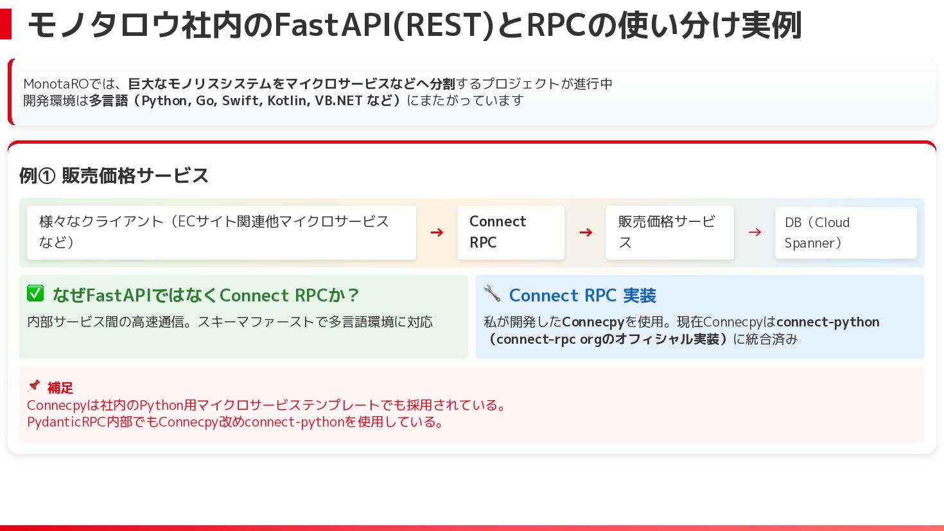This screenshot has width=944, height=531.
Task: Click the 販売価格サービス flow box
Action: [670, 232]
